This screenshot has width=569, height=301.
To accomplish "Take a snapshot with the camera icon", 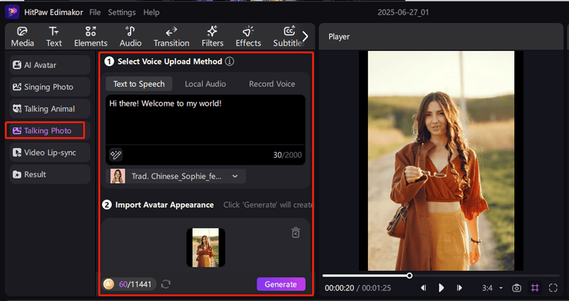I will tap(517, 288).
